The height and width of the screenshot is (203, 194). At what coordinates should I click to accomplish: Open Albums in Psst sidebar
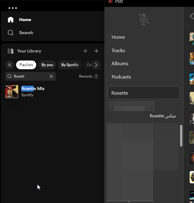click(x=120, y=64)
